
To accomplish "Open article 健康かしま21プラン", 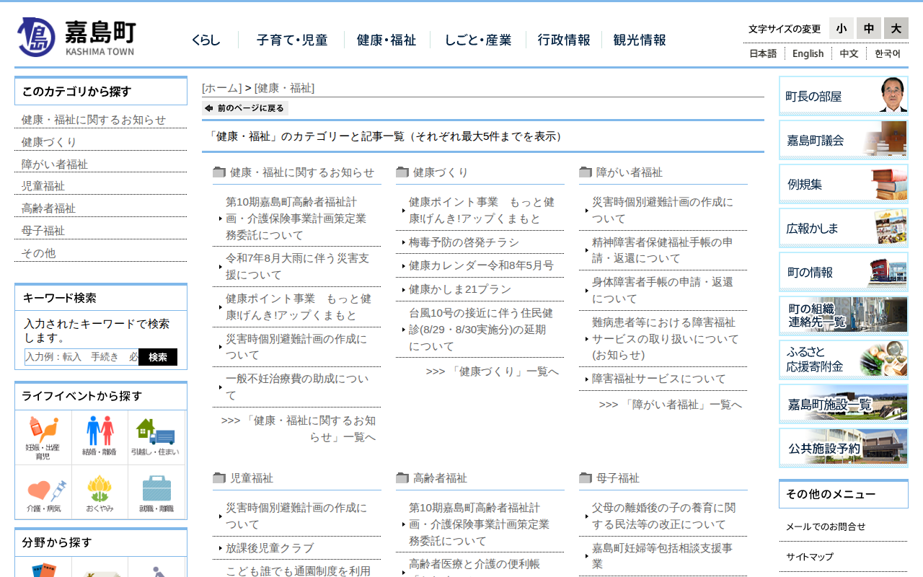I will pyautogui.click(x=460, y=289).
